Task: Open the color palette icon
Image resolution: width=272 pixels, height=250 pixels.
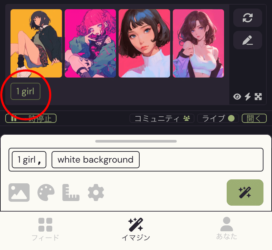Action: tap(46, 193)
